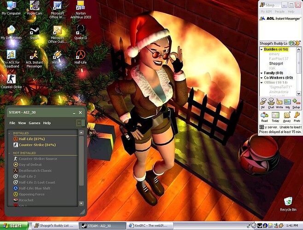The image size is (303, 230).
Task: Select the Quake II desktop icon
Action: click(x=81, y=33)
